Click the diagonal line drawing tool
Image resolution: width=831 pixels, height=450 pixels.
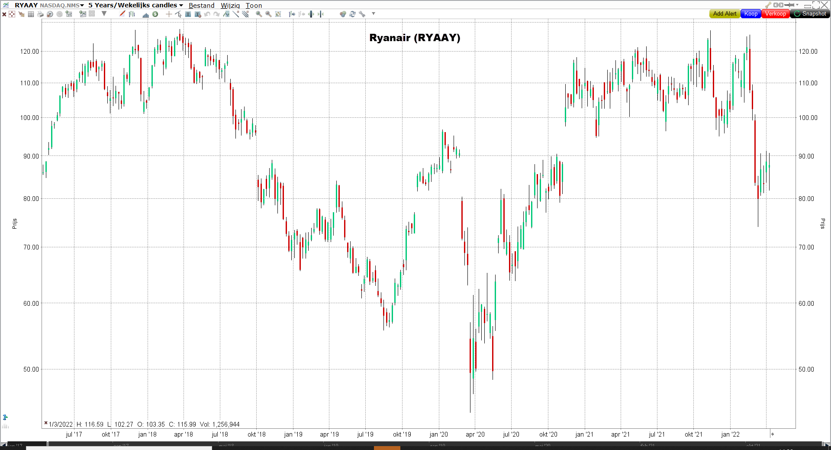236,14
